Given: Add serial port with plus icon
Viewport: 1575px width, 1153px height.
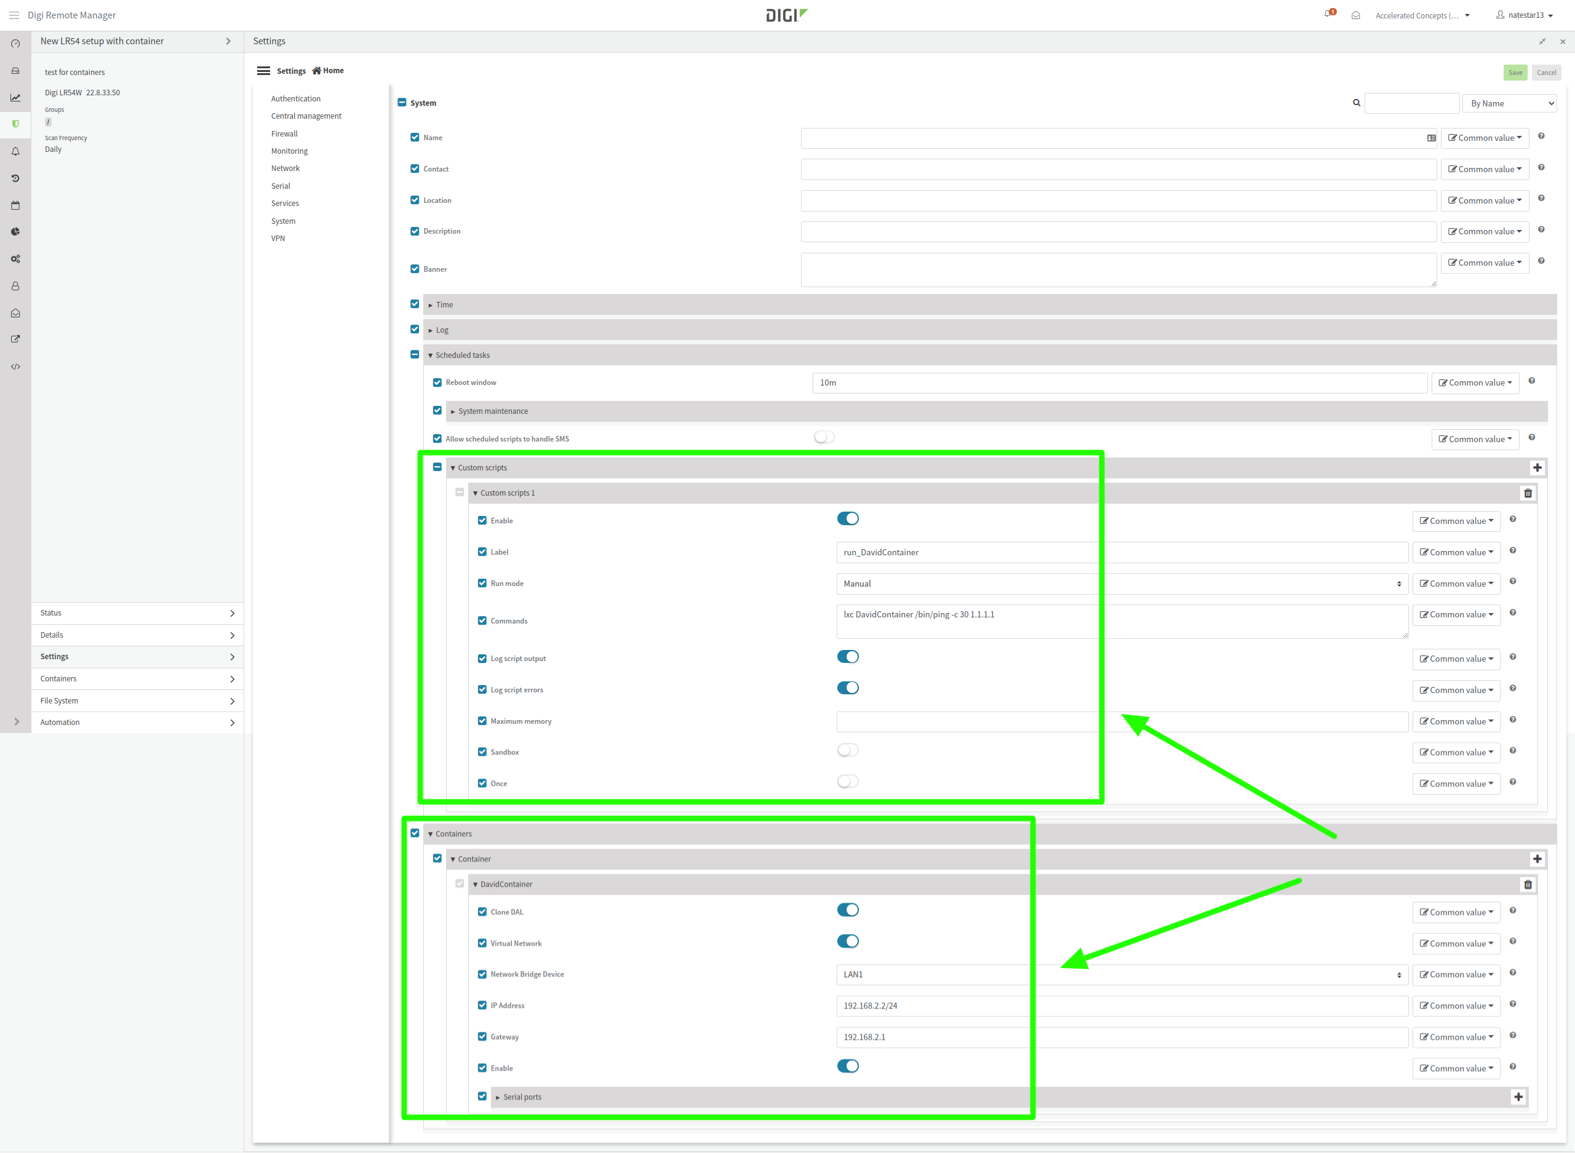Looking at the screenshot, I should [1518, 1097].
